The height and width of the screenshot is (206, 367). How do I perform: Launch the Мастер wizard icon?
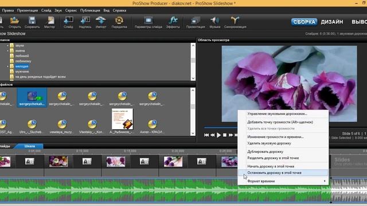50,22
